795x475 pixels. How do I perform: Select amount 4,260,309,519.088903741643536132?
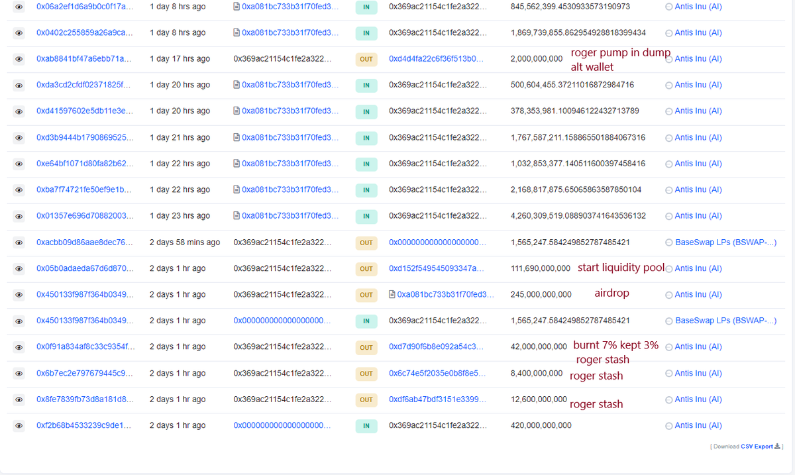coord(578,216)
